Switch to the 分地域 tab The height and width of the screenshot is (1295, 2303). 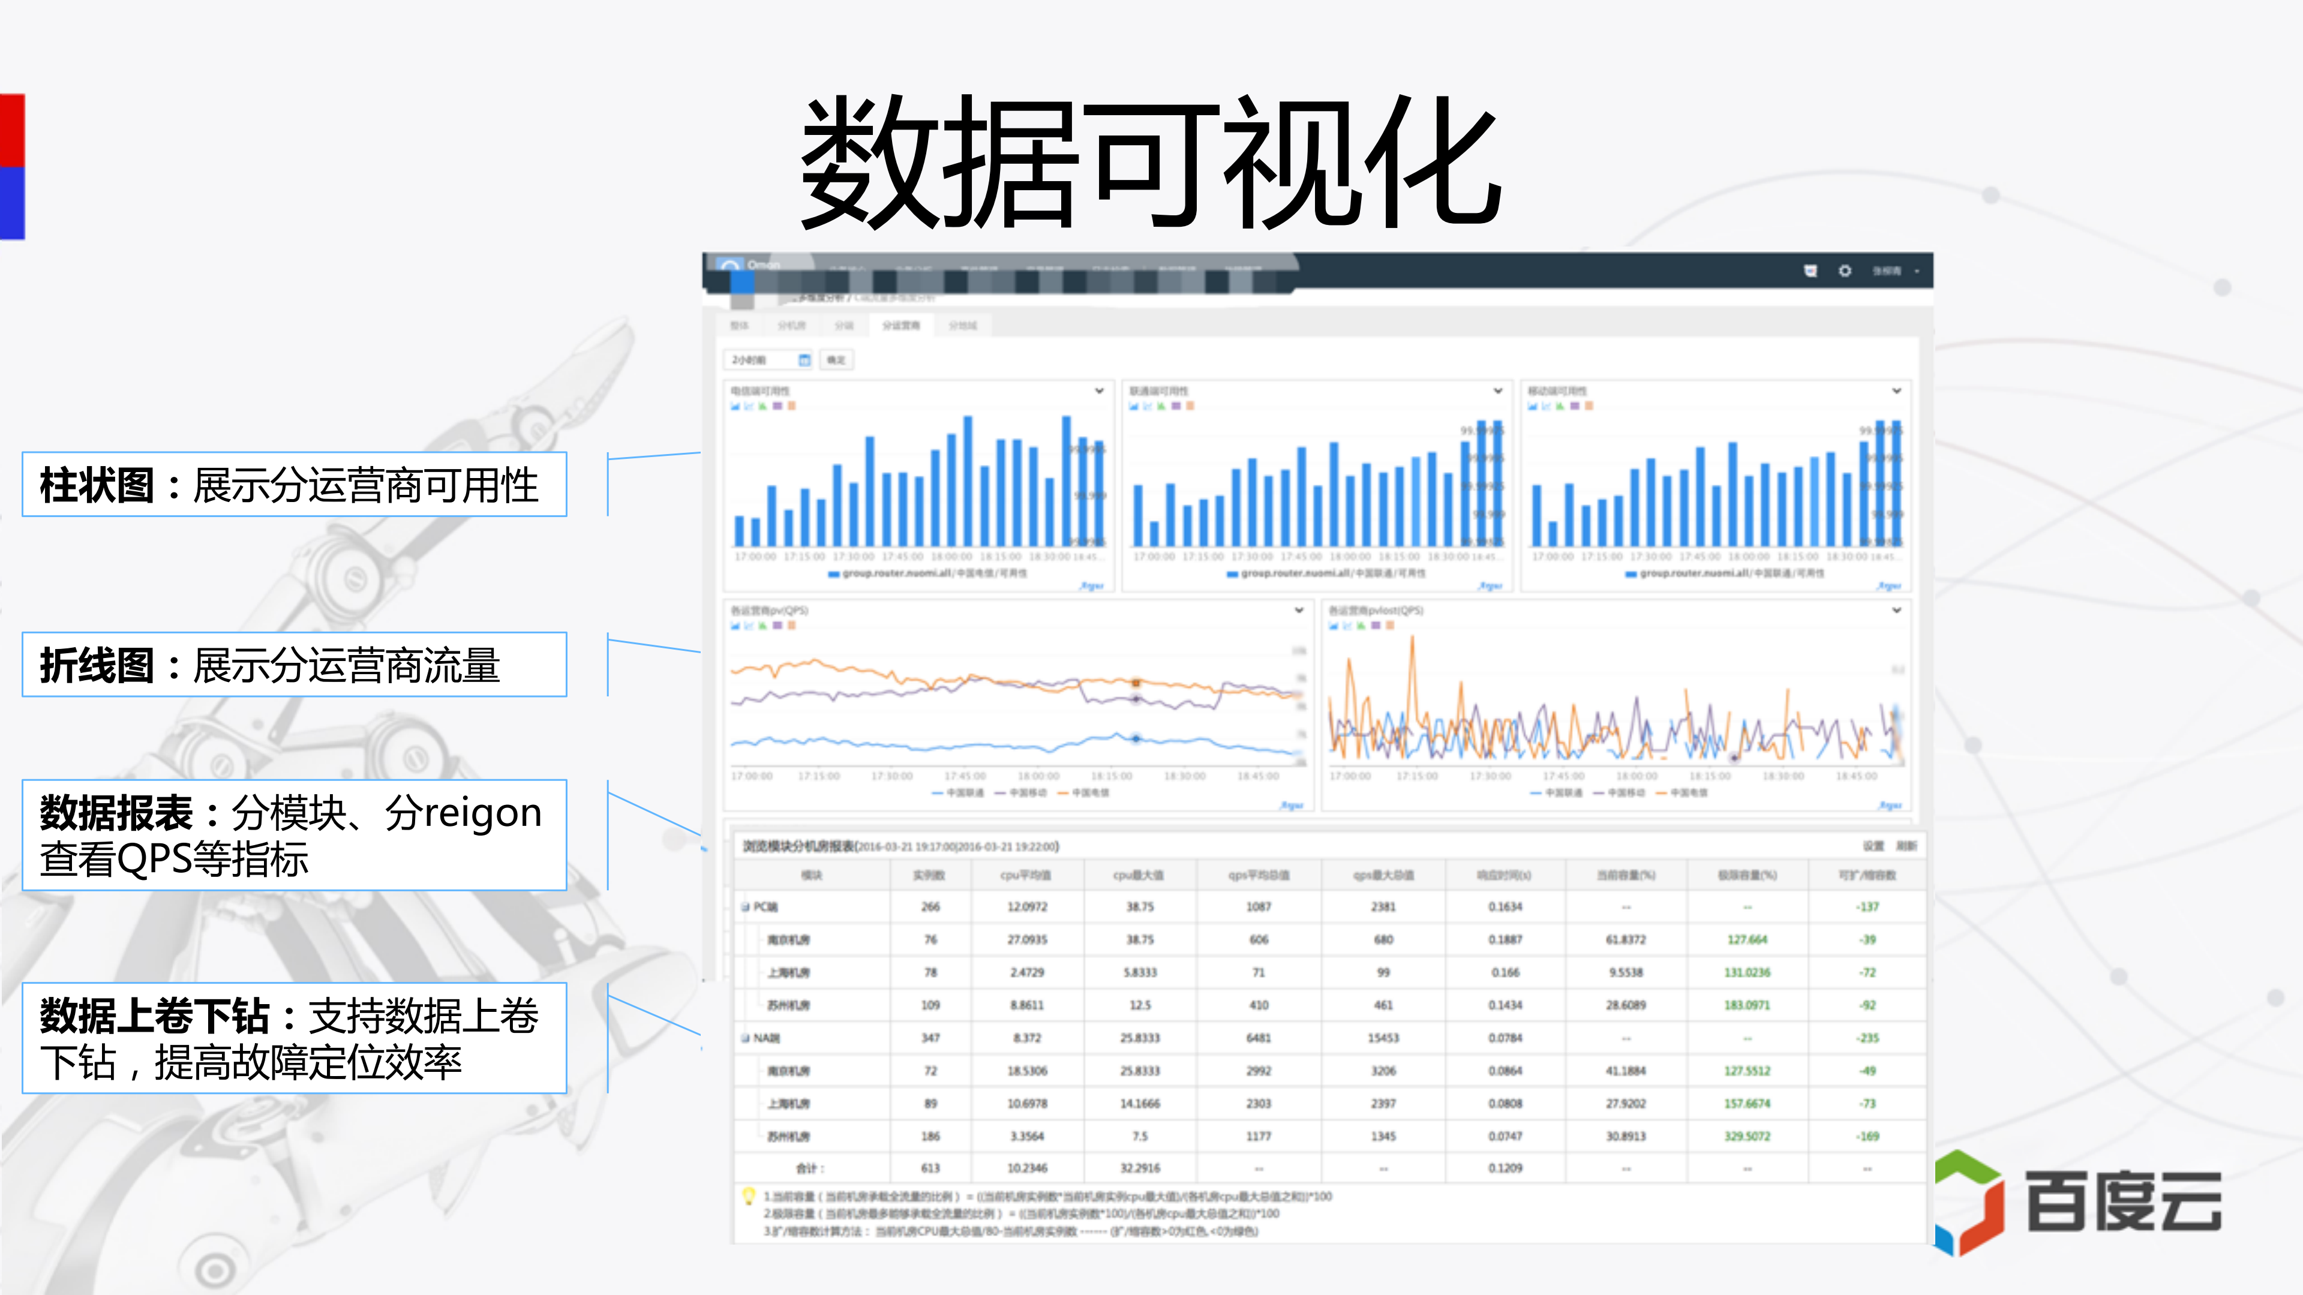coord(963,325)
